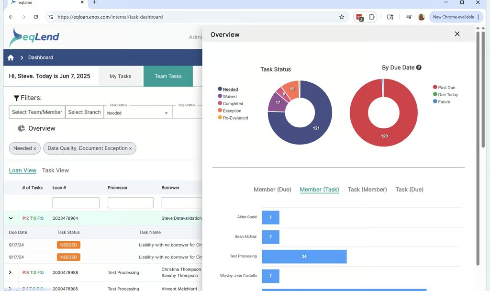
Task: Click the Loan # filter input
Action: [x=76, y=202]
